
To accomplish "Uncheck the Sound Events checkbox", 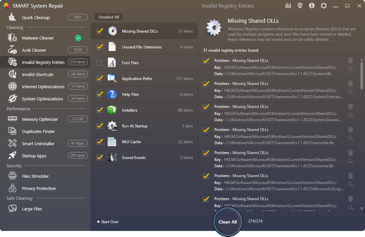I will click(100, 158).
